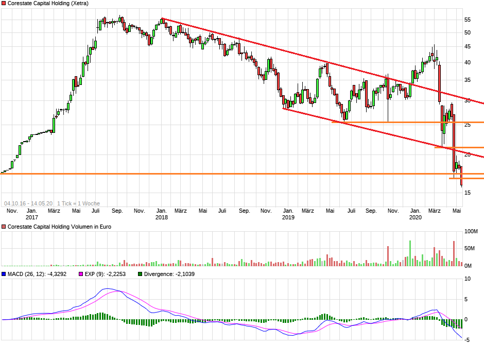Click the green Divergence legend square

point(140,273)
